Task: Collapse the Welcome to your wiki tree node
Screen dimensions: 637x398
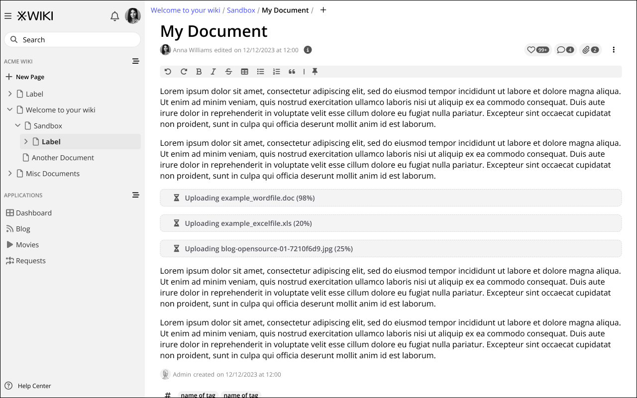Action: 10,110
